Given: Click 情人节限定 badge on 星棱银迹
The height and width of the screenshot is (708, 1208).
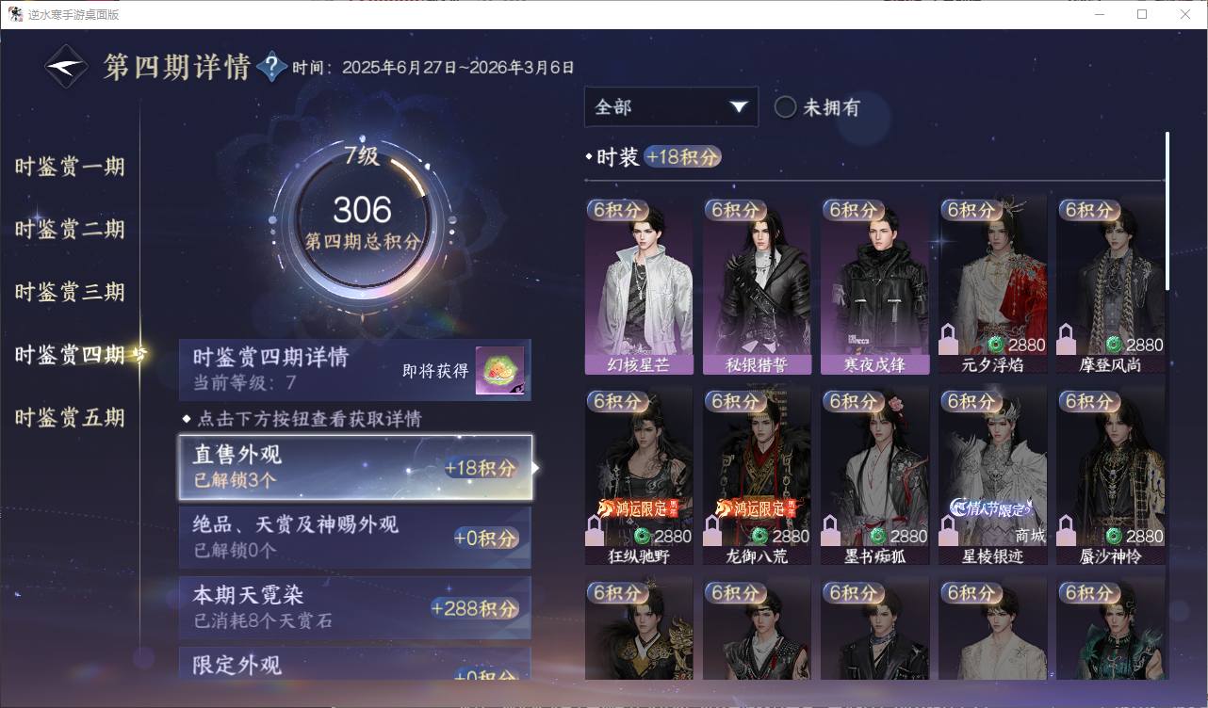Looking at the screenshot, I should pos(990,507).
